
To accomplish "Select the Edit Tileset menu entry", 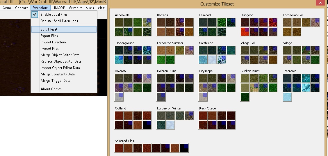I will tap(64, 29).
